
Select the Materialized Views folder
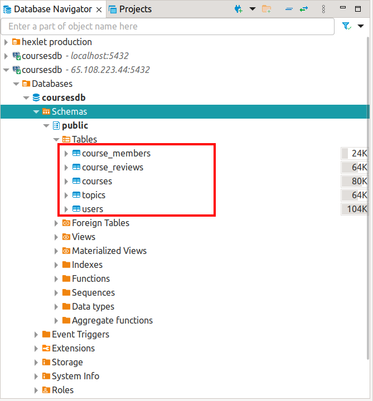click(x=109, y=251)
